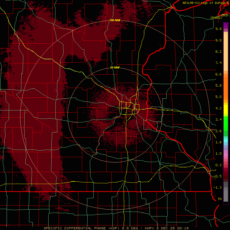
Task: Click the 3.4 scale value
Action: (218, 120)
